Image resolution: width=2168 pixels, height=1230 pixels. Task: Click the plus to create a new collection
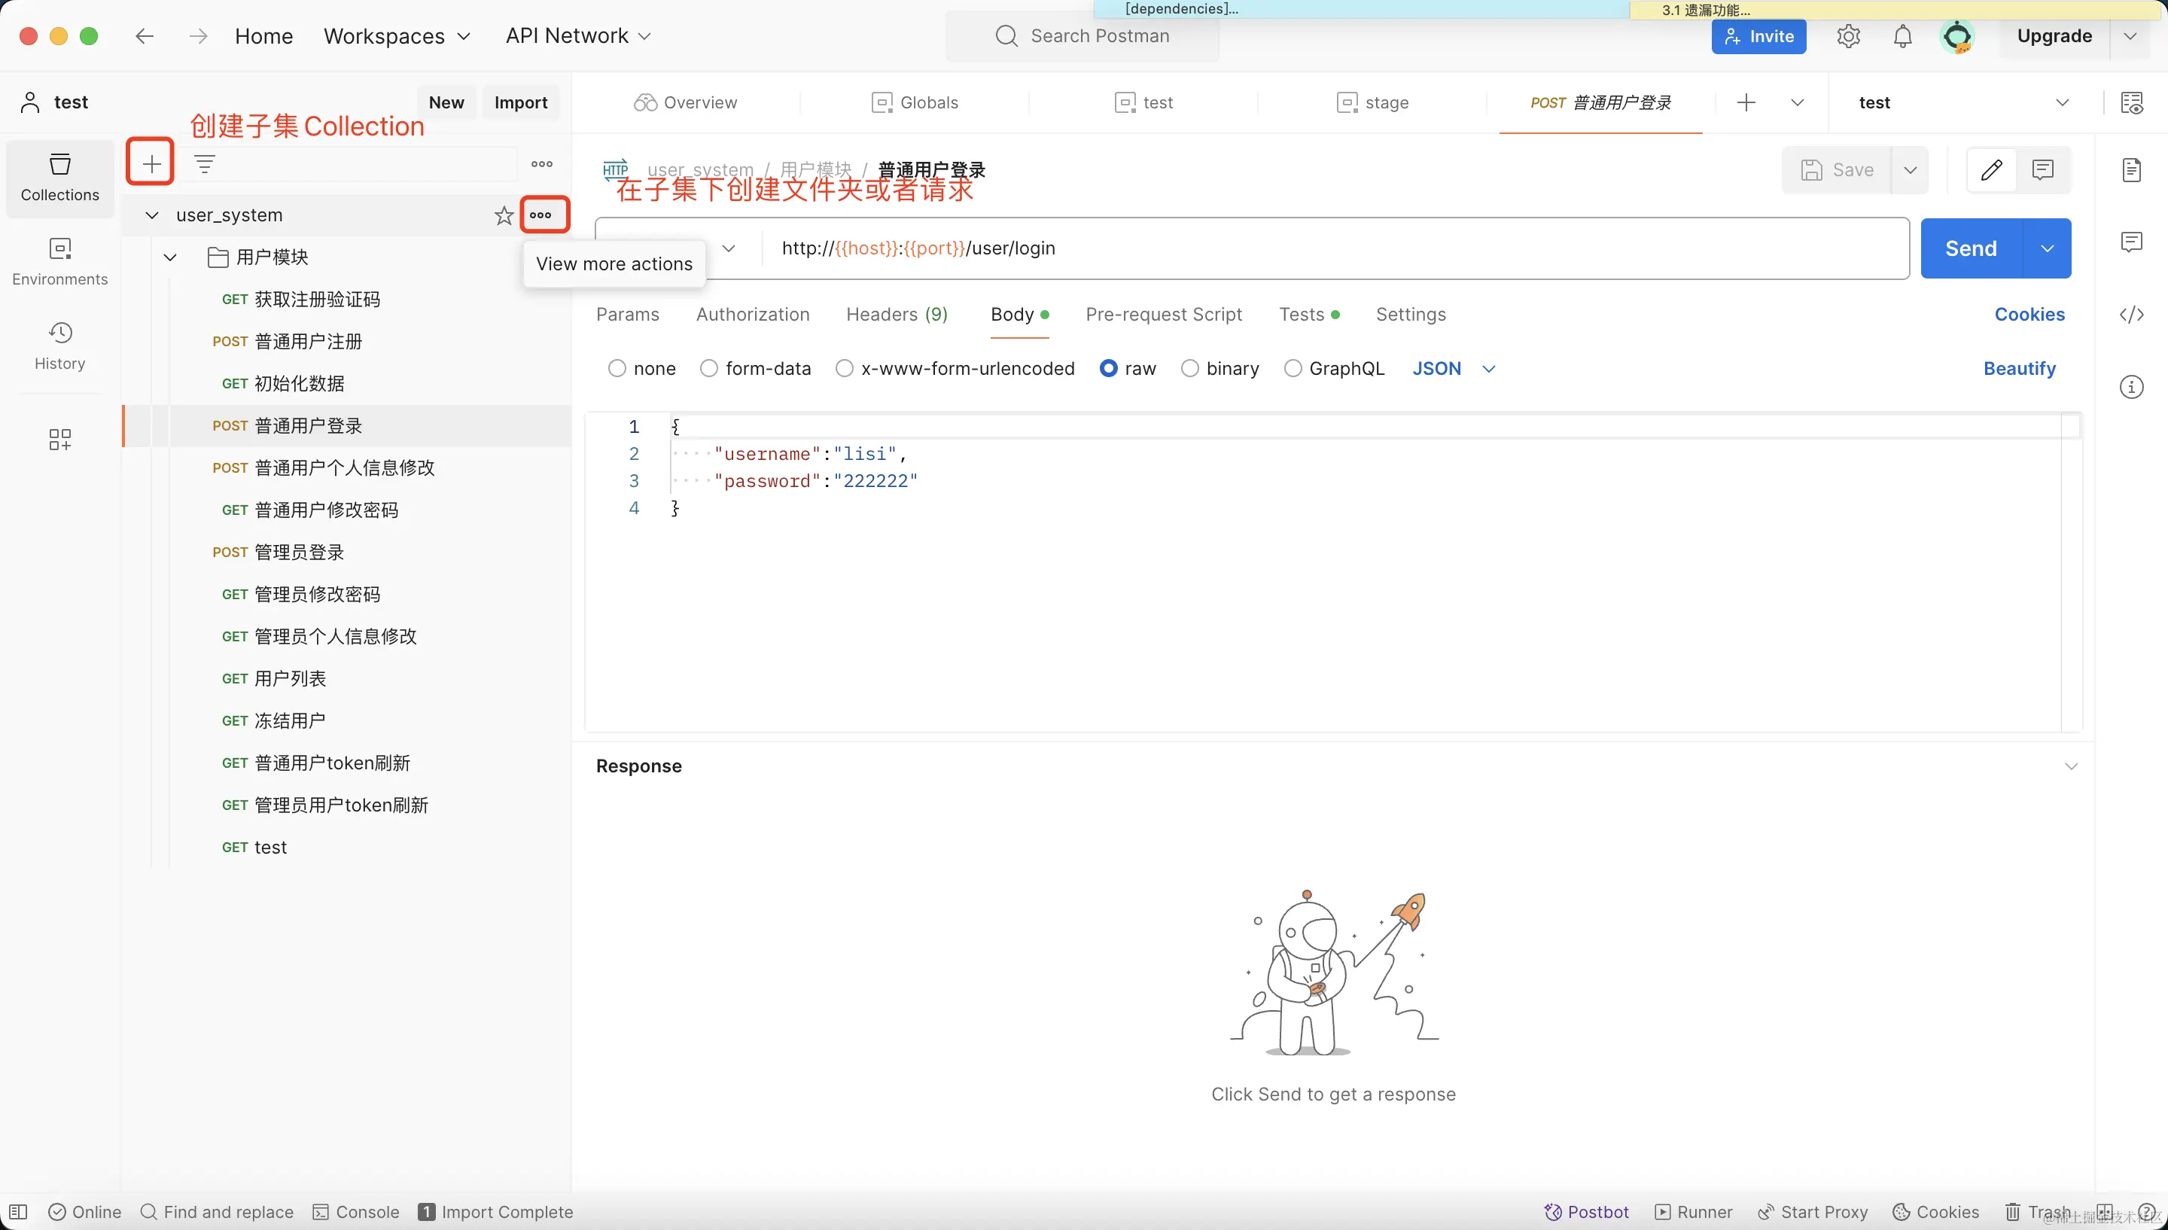[x=151, y=163]
